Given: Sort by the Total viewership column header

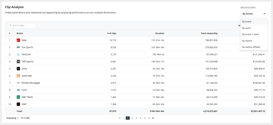Looking at the screenshot, I should [x=209, y=33].
